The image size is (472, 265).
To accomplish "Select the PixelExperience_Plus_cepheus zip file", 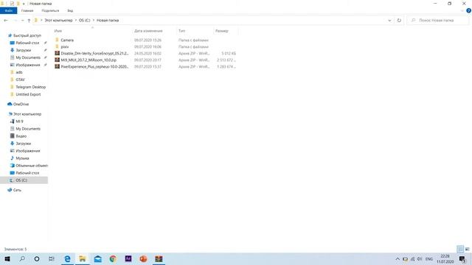I will (94, 67).
